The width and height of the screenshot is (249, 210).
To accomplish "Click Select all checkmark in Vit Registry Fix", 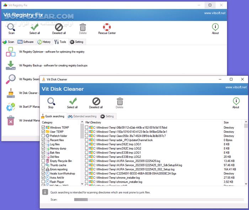I will click(35, 27).
